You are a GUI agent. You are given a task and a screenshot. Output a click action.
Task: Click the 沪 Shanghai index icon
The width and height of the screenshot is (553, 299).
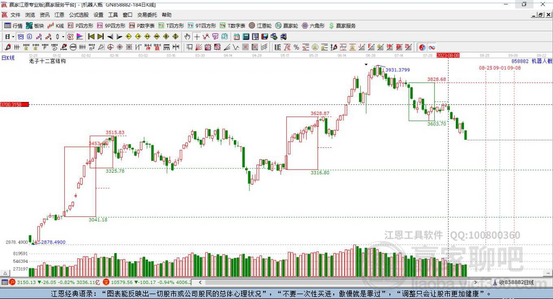coord(12,282)
